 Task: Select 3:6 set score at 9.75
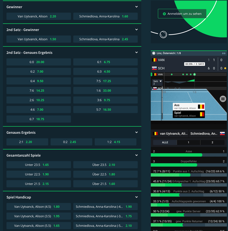[x=105, y=100]
